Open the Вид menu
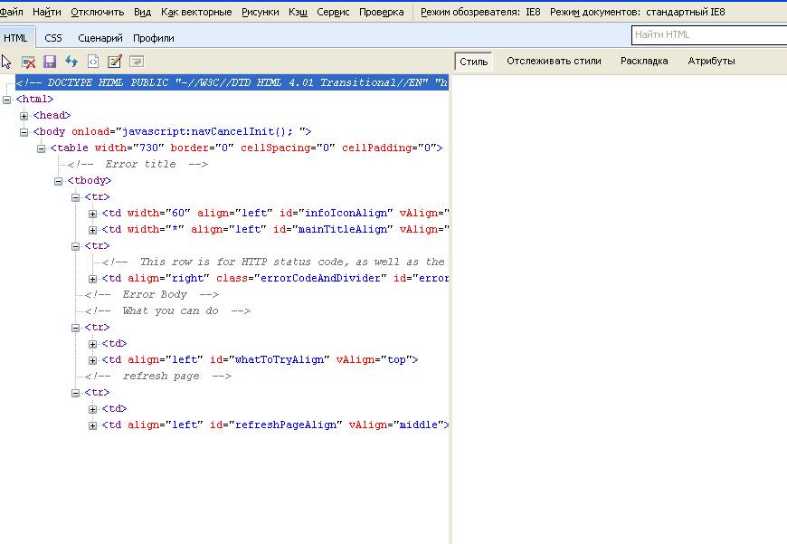The width and height of the screenshot is (787, 544). (143, 12)
